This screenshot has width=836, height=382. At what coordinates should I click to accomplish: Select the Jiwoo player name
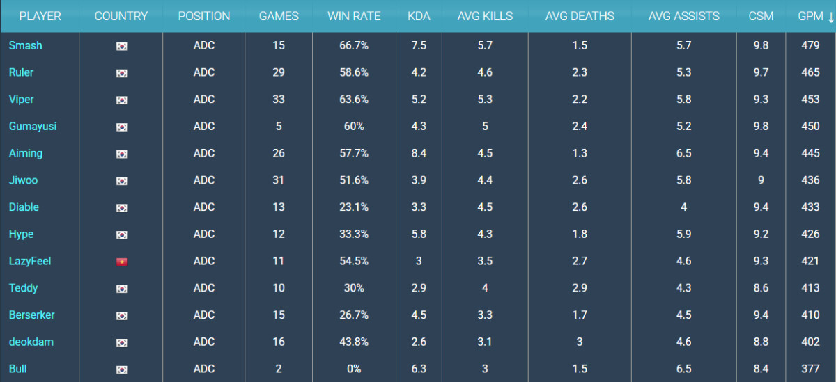point(23,180)
